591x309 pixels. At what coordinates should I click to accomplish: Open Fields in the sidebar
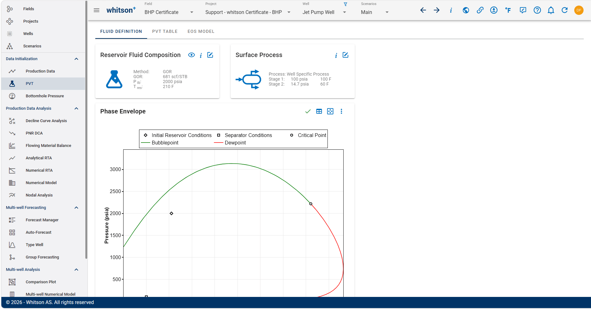(x=43, y=9)
